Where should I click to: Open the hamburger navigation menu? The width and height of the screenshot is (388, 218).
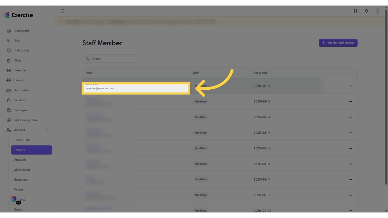[x=62, y=11]
